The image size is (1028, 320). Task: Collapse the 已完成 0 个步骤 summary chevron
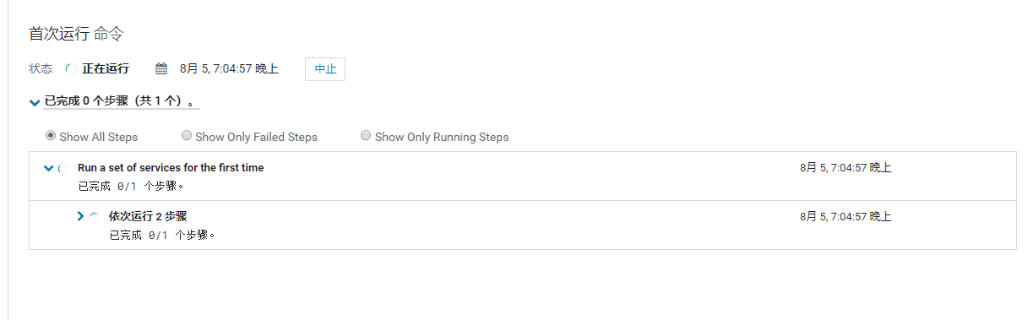(35, 102)
